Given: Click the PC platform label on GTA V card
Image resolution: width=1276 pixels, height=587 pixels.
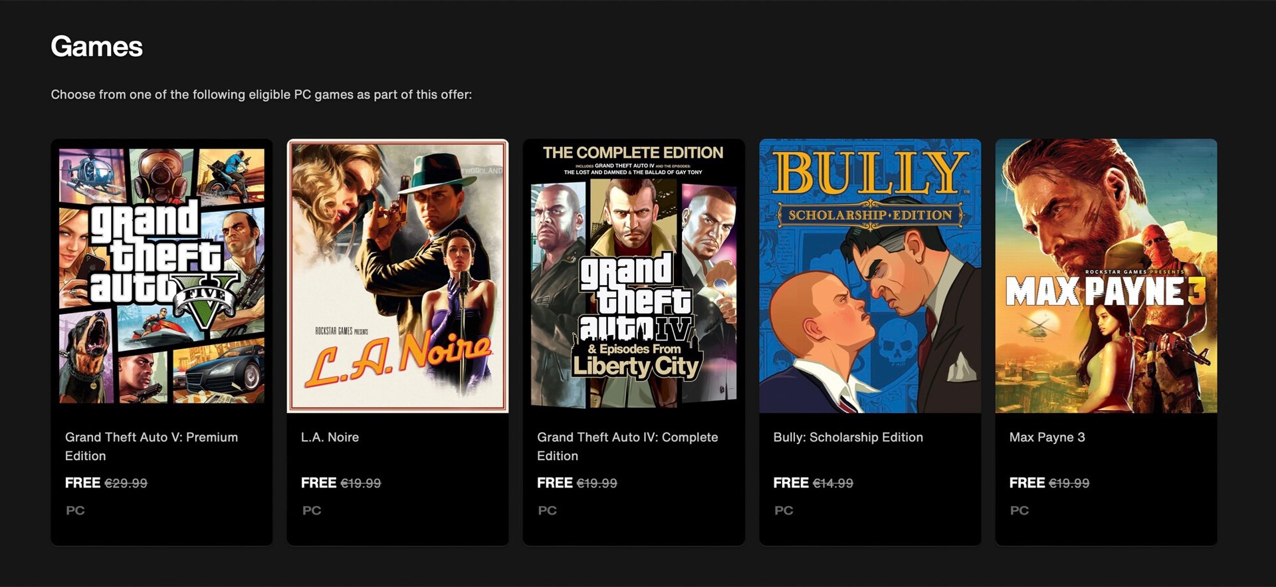Looking at the screenshot, I should tap(75, 511).
